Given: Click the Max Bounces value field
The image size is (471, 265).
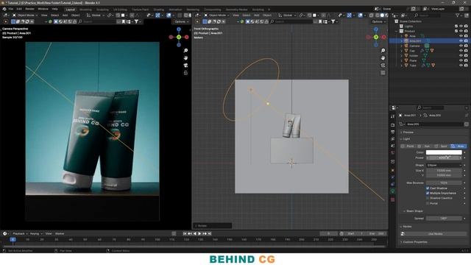Looking at the screenshot, I should [x=444, y=183].
